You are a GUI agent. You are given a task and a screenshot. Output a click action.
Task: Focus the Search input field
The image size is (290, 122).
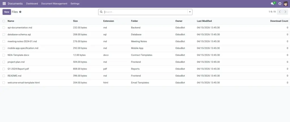tap(146, 12)
